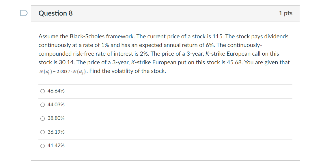This screenshot has width=310, height=166.
Task: Choose answer 46.64% by clicking its label
Action: click(56, 91)
